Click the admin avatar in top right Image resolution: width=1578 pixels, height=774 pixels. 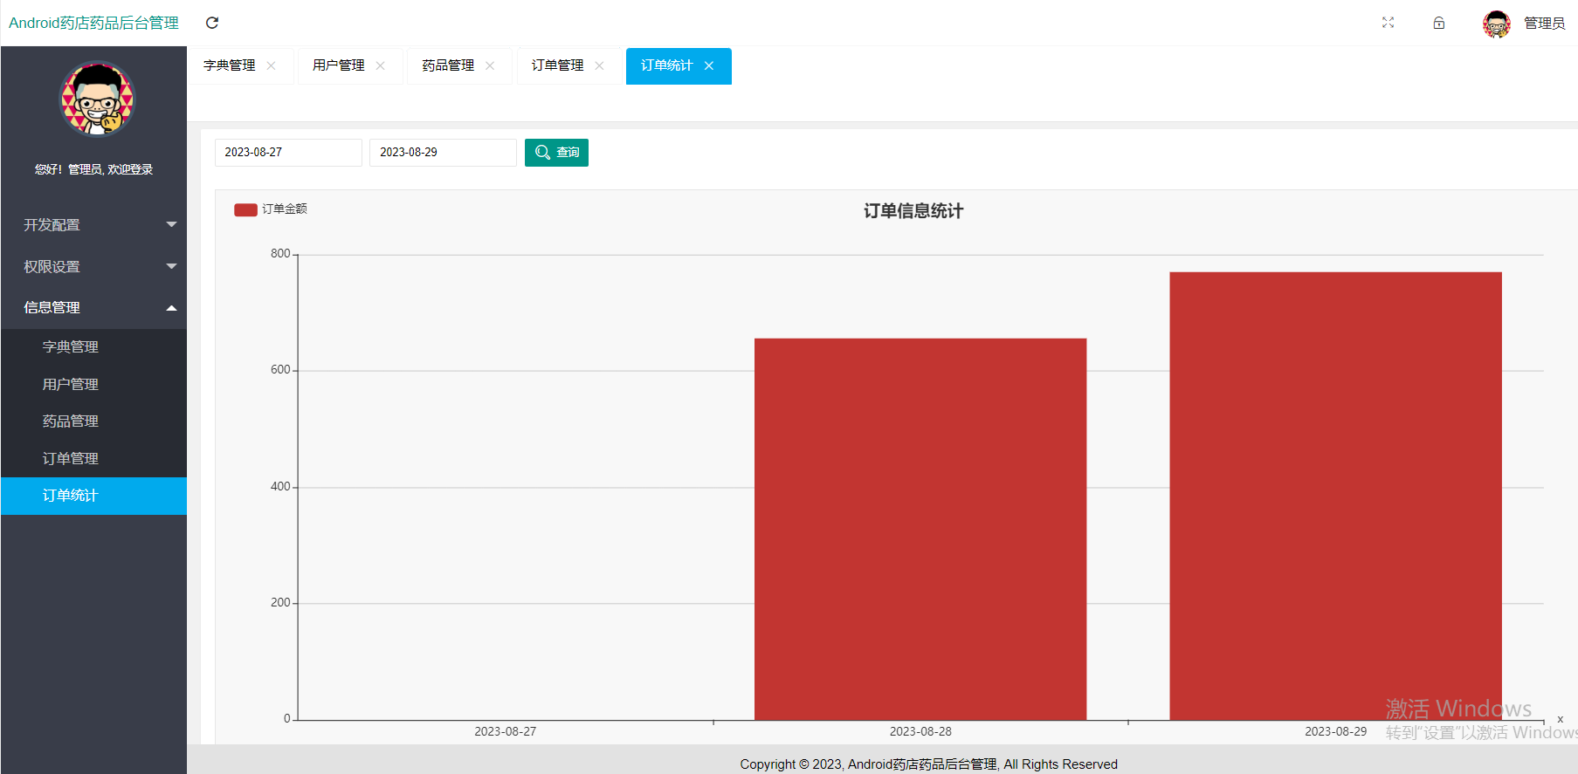click(1496, 24)
